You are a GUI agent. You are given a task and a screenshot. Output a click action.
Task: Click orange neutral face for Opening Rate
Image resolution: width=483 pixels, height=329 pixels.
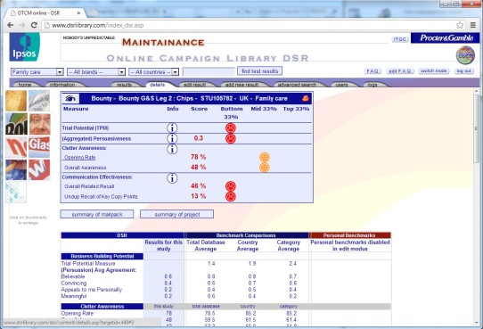click(x=265, y=158)
